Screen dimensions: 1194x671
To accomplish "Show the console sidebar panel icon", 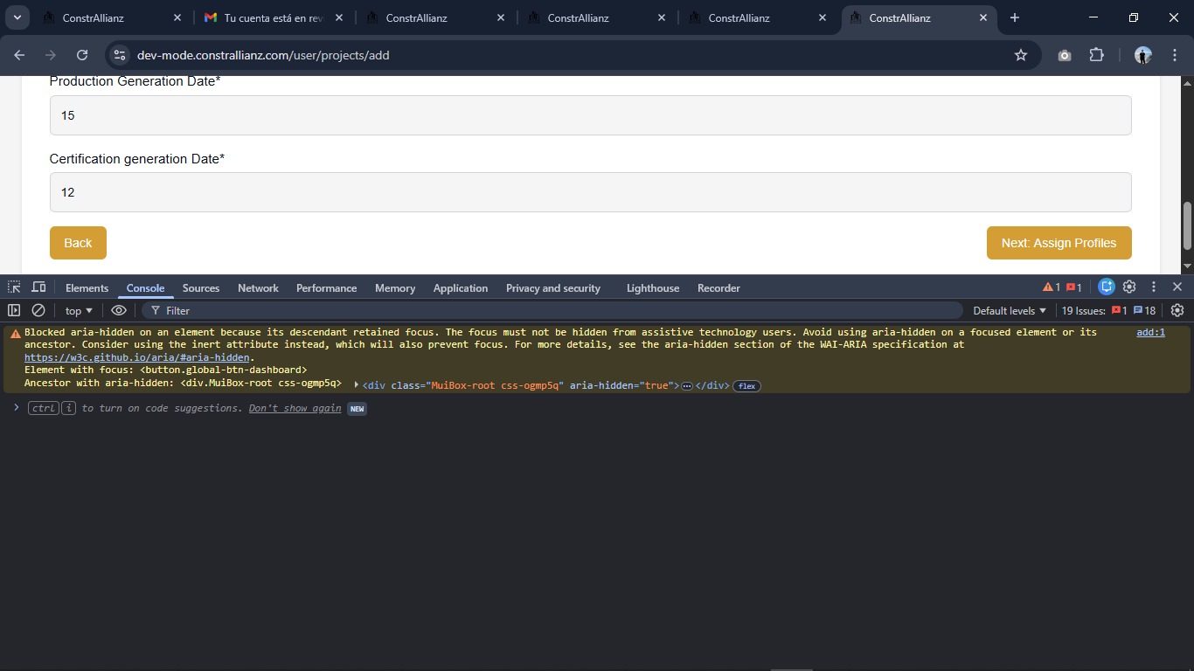I will [x=14, y=310].
